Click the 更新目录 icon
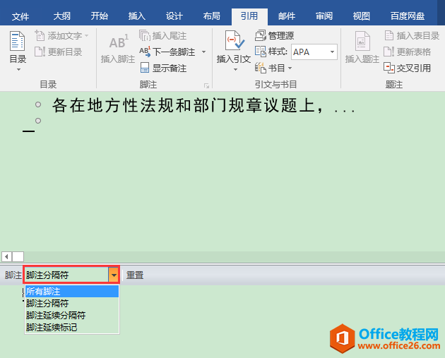This screenshot has height=358, width=445. pos(40,52)
